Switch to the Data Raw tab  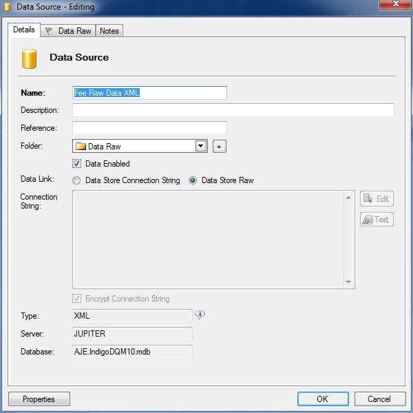pos(68,31)
